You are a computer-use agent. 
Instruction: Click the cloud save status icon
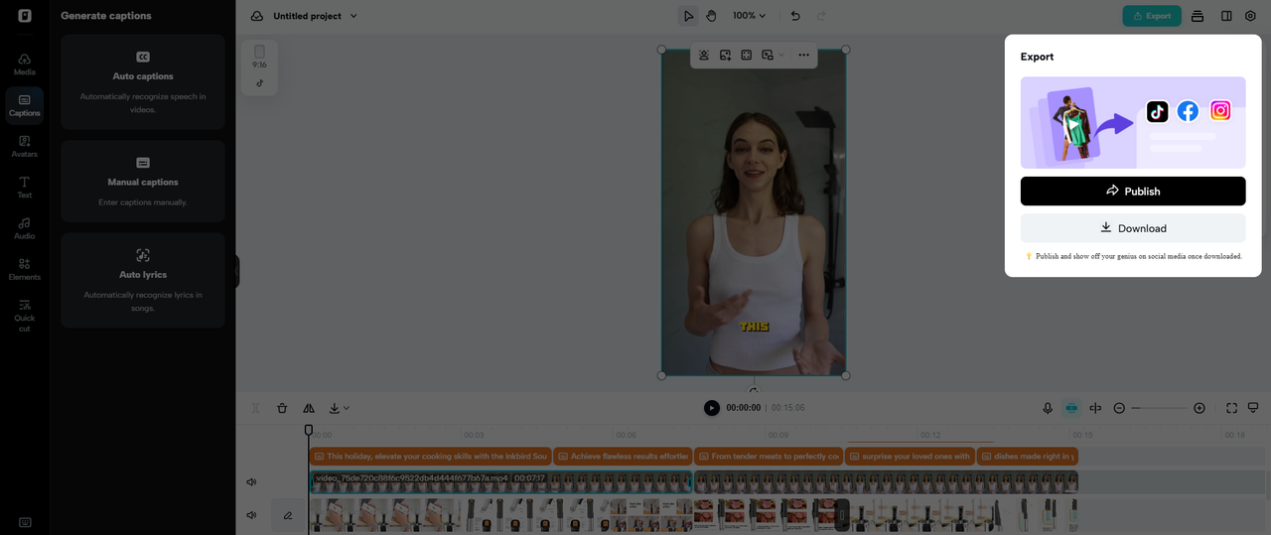click(257, 16)
